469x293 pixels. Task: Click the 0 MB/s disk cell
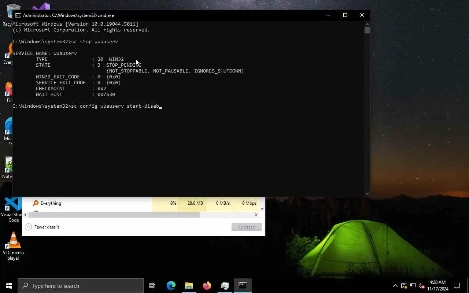coord(219,203)
